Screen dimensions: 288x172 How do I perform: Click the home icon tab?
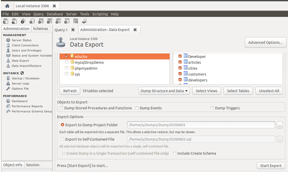click(x=7, y=6)
